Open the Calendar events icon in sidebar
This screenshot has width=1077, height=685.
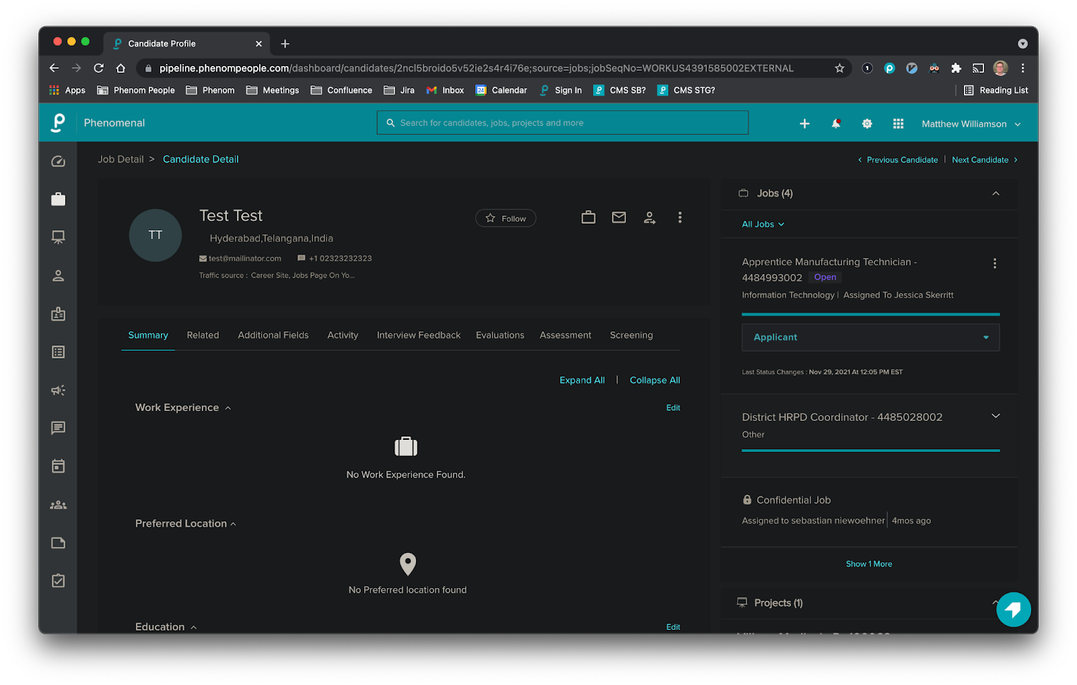pos(59,466)
